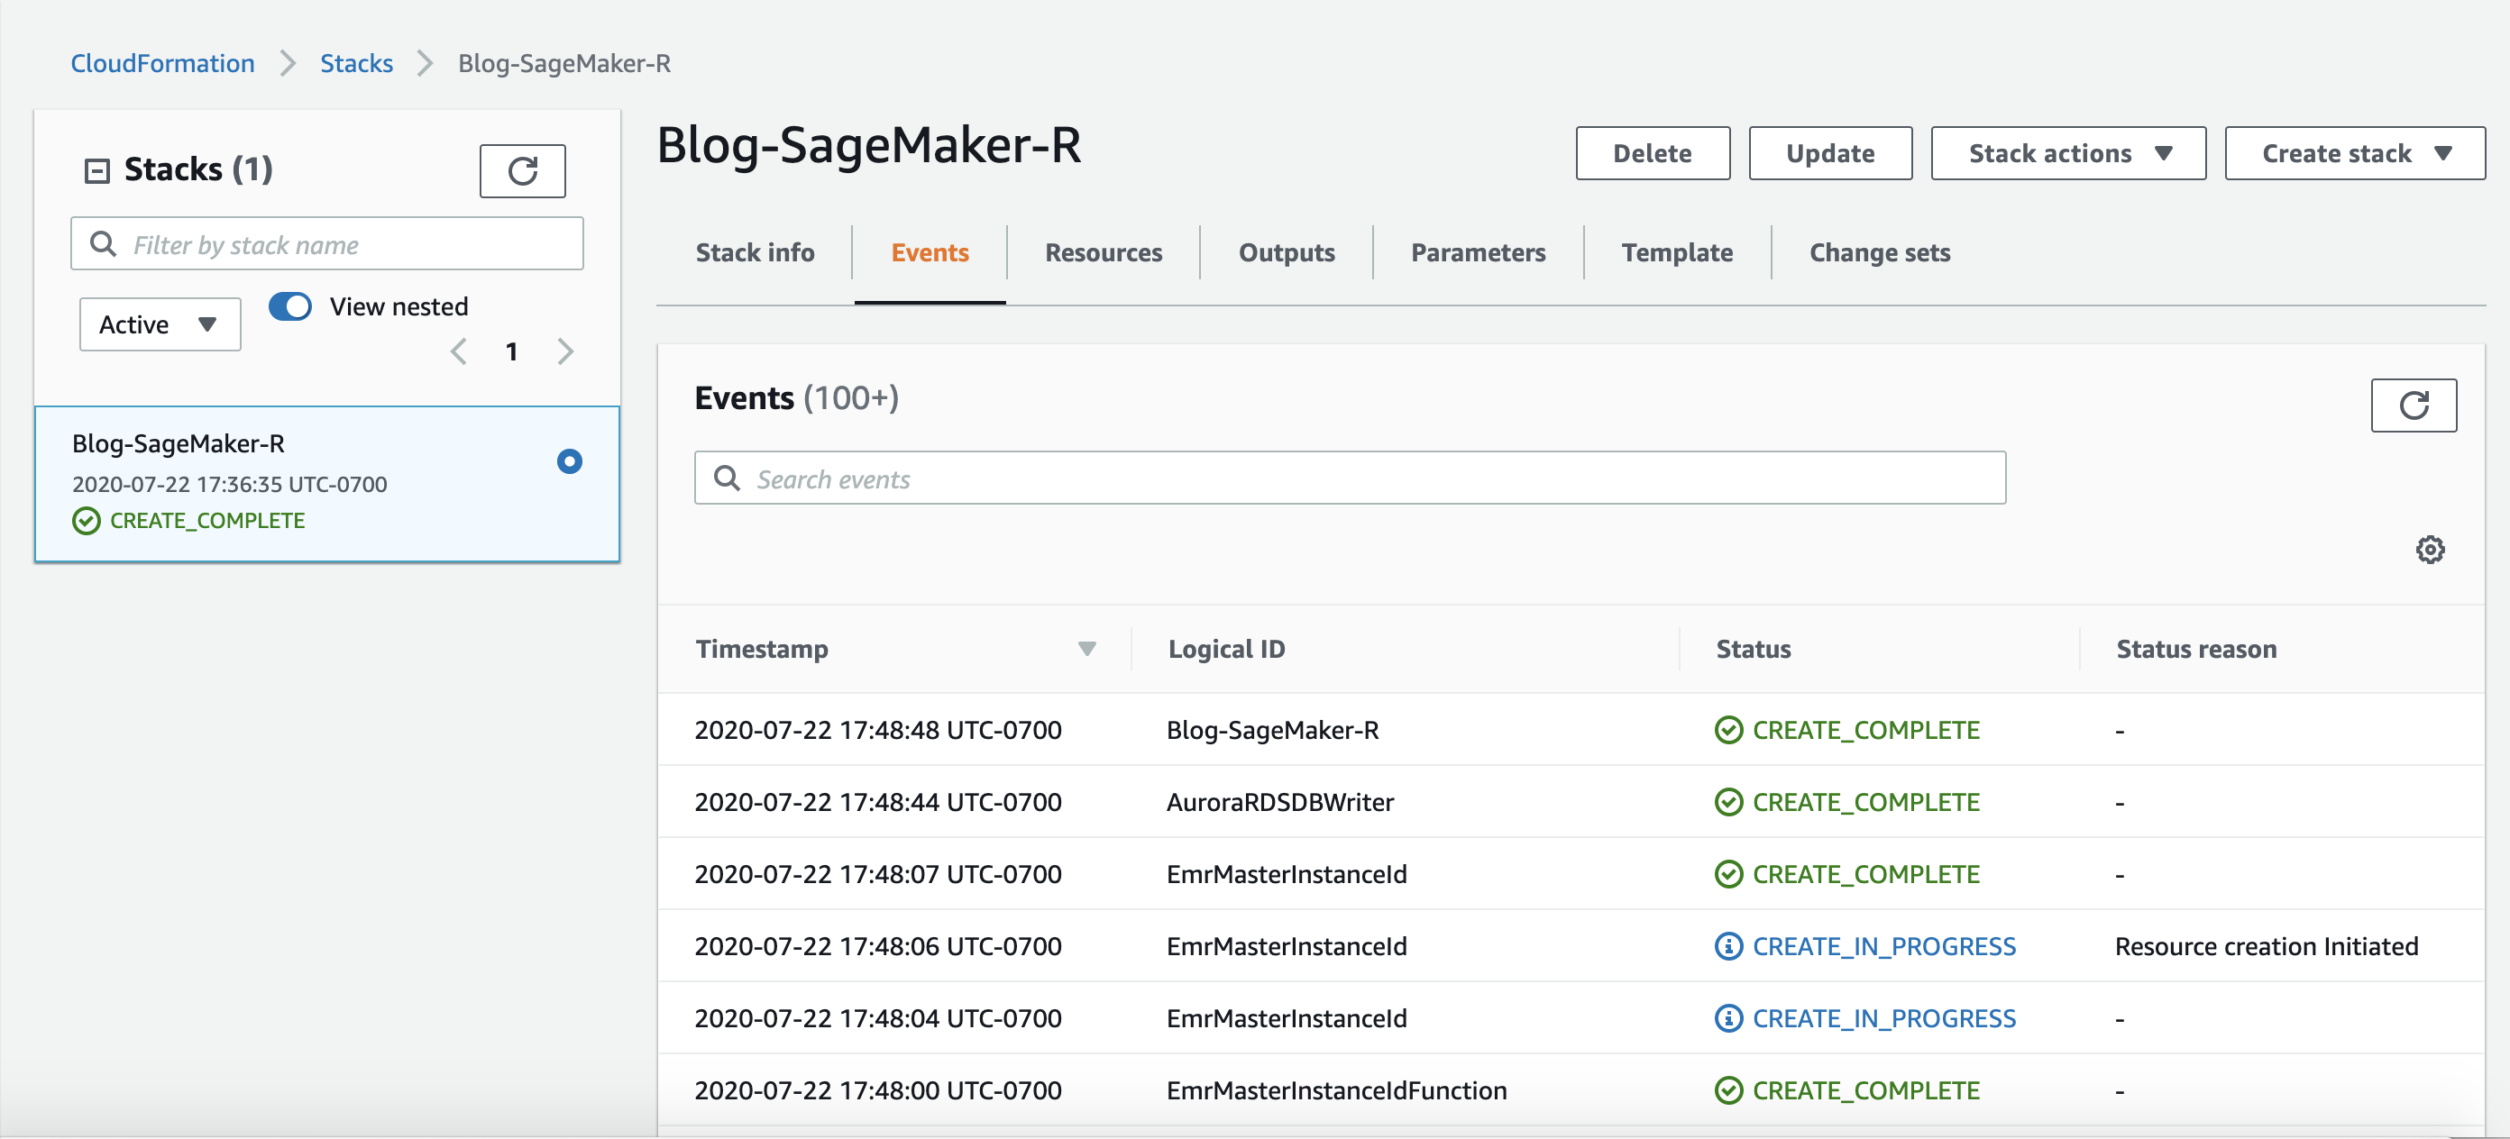Viewport: 2510px width, 1139px height.
Task: Open events table settings gear
Action: 2429,550
